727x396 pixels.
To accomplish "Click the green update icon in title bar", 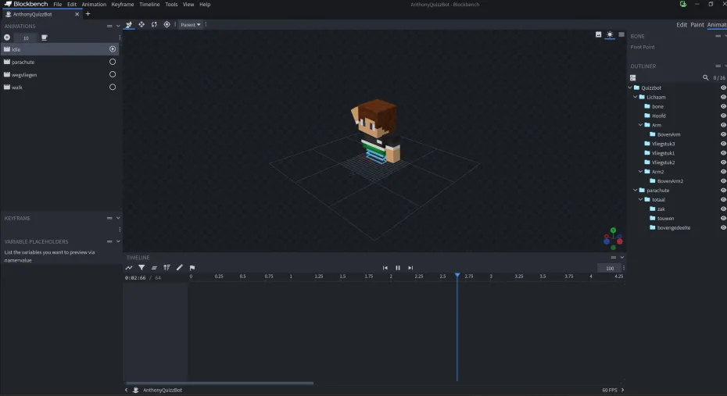I will click(683, 4).
